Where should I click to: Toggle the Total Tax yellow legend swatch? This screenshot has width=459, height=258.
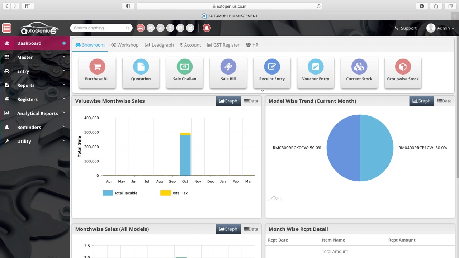[165, 193]
